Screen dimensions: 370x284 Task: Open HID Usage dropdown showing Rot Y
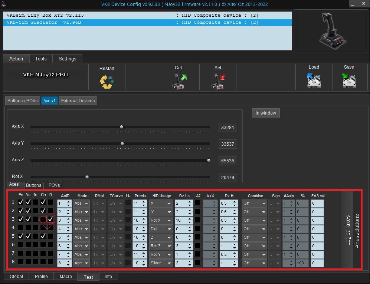[x=160, y=255]
